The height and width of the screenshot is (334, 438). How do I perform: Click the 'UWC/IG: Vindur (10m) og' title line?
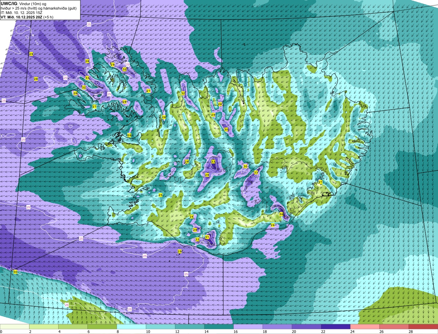24,4
